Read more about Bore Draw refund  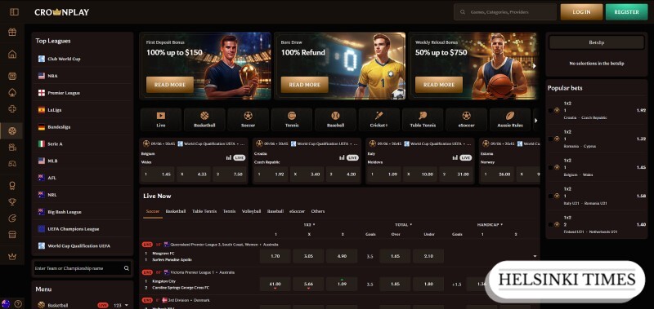[304, 85]
